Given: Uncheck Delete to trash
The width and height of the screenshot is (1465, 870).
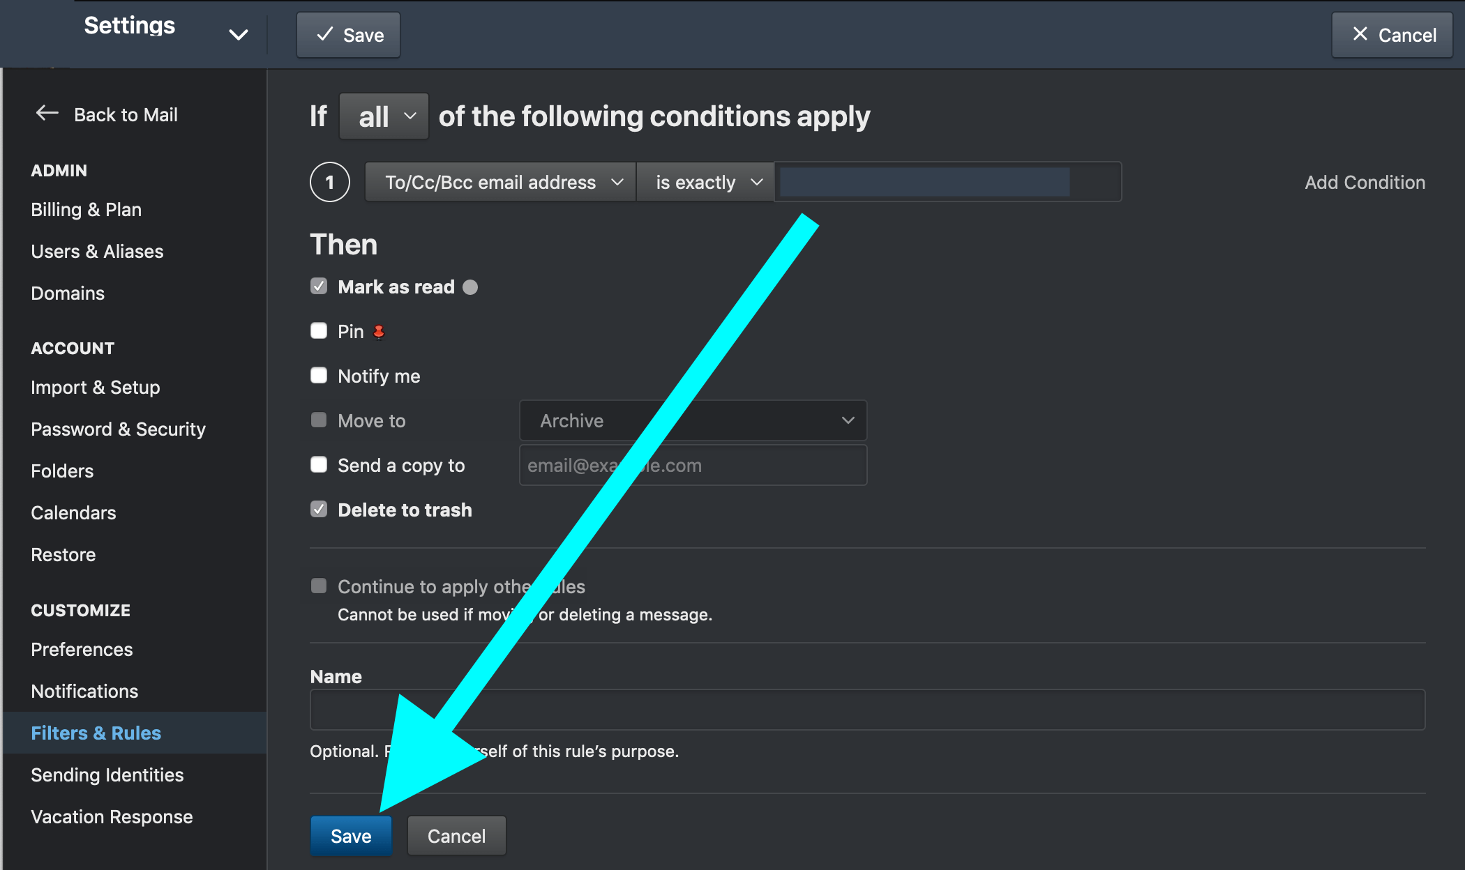Looking at the screenshot, I should [x=319, y=509].
